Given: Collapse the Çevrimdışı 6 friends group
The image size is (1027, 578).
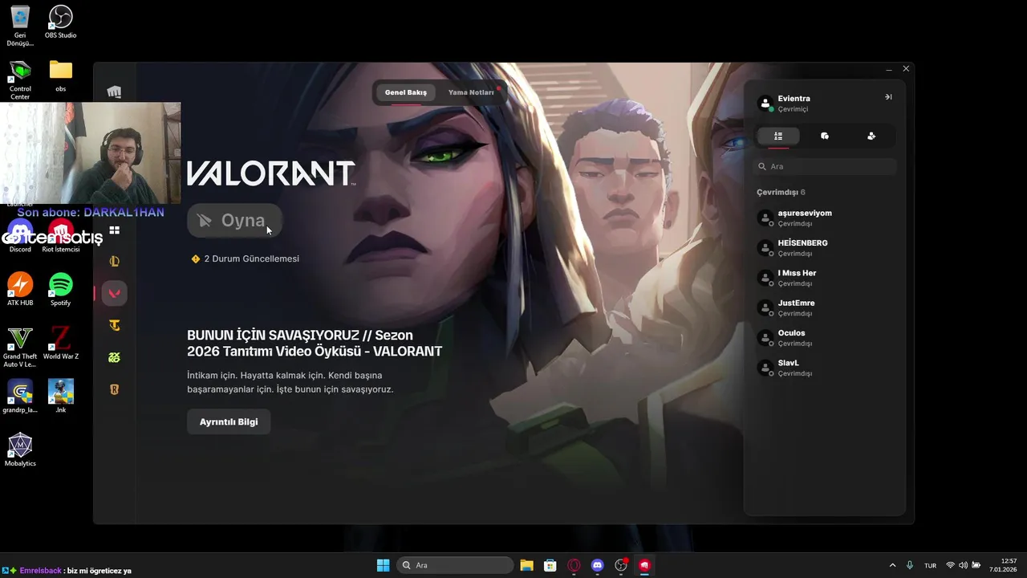Looking at the screenshot, I should point(781,192).
